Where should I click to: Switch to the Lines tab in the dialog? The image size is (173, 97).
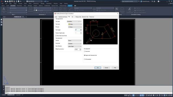click(56, 17)
